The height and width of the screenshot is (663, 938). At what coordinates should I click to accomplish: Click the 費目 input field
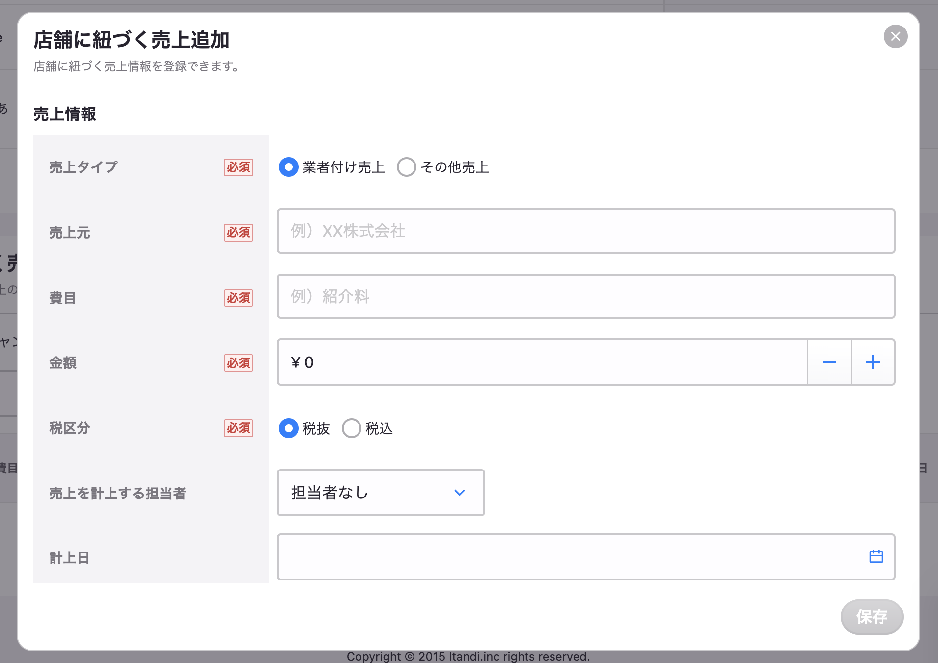click(586, 296)
